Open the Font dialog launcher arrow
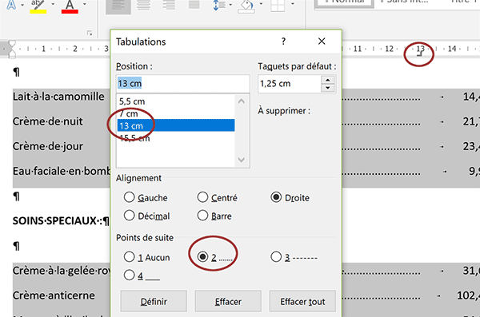The height and width of the screenshot is (317, 480). click(90, 33)
